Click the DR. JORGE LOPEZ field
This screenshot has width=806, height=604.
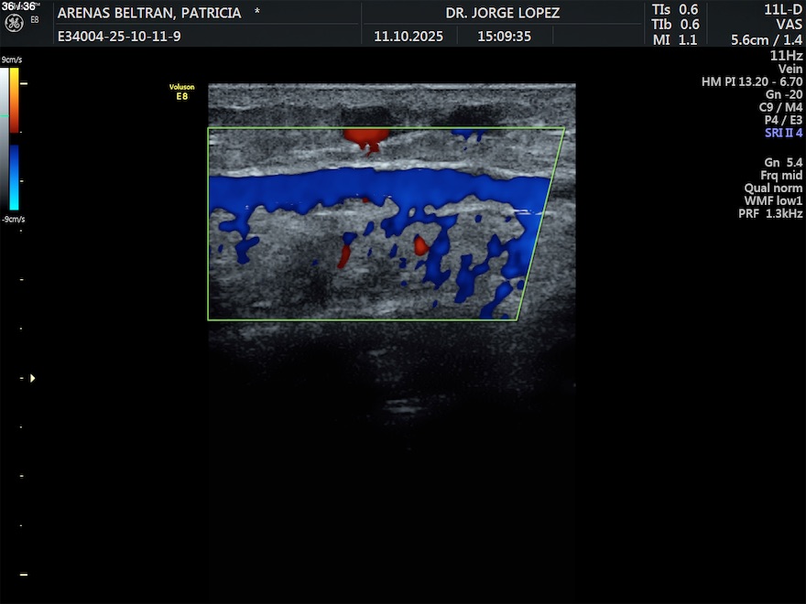tap(502, 14)
